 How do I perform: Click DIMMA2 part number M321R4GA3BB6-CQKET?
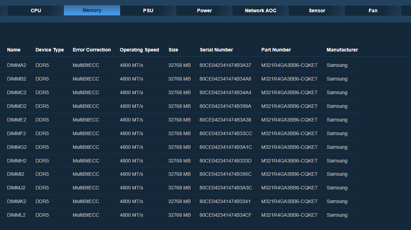coord(289,65)
